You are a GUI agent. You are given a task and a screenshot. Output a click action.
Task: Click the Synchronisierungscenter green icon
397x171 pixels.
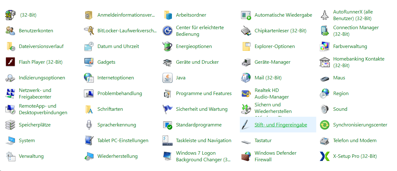tap(325, 125)
